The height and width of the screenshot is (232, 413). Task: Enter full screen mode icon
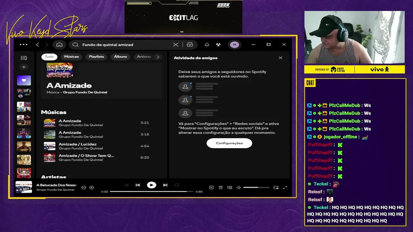coord(285,188)
